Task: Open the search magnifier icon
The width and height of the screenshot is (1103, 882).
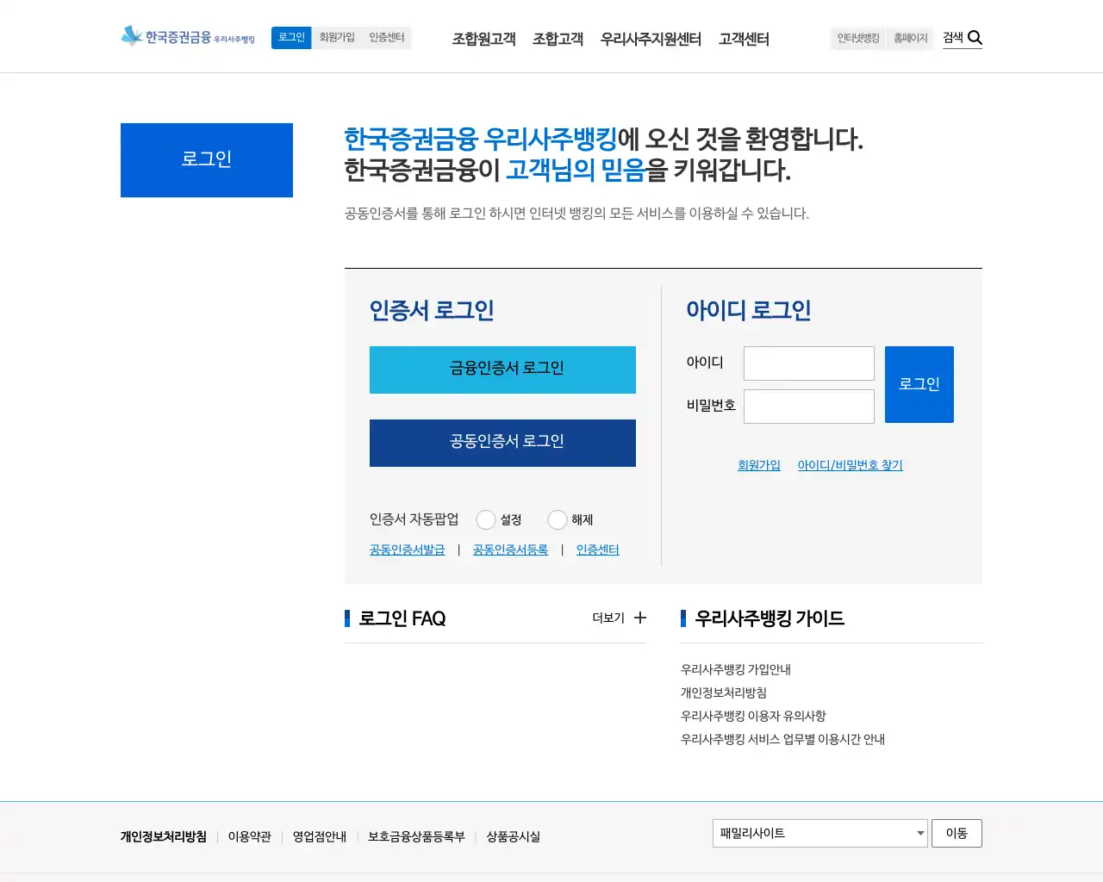Action: (975, 37)
